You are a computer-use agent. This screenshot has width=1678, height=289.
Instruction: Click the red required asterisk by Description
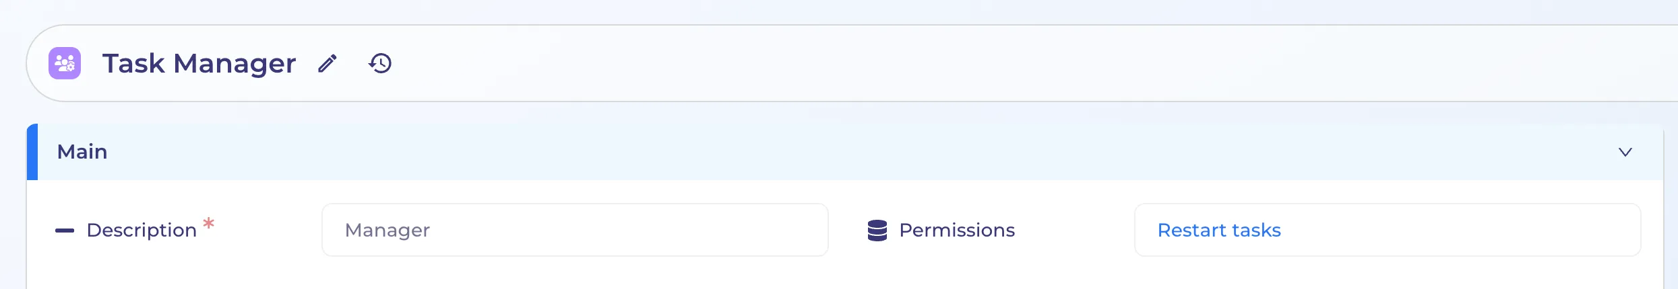coord(209,223)
